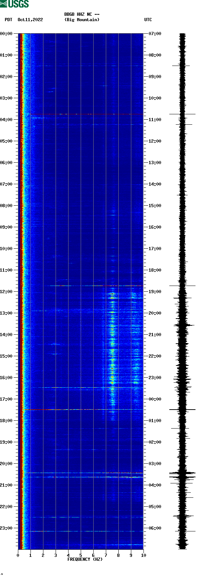
Task: Click UTC time label '00:00'
Action: 155,399
